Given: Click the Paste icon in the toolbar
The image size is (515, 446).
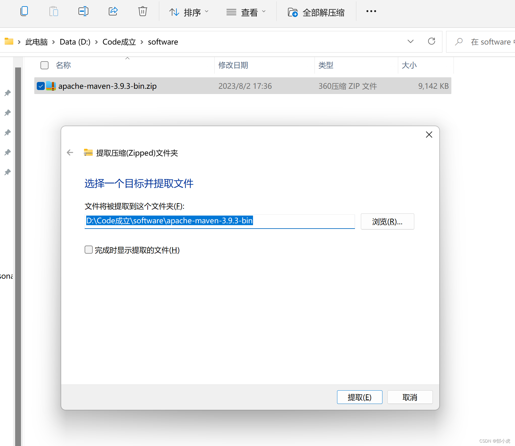Looking at the screenshot, I should [53, 11].
